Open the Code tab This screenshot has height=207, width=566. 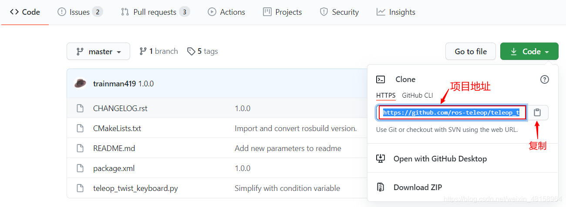pos(25,12)
